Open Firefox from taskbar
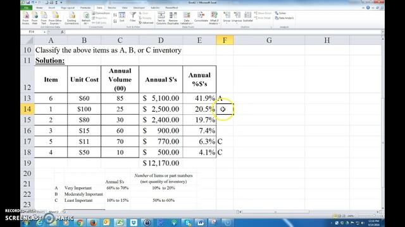The image size is (405, 227). pyautogui.click(x=93, y=223)
